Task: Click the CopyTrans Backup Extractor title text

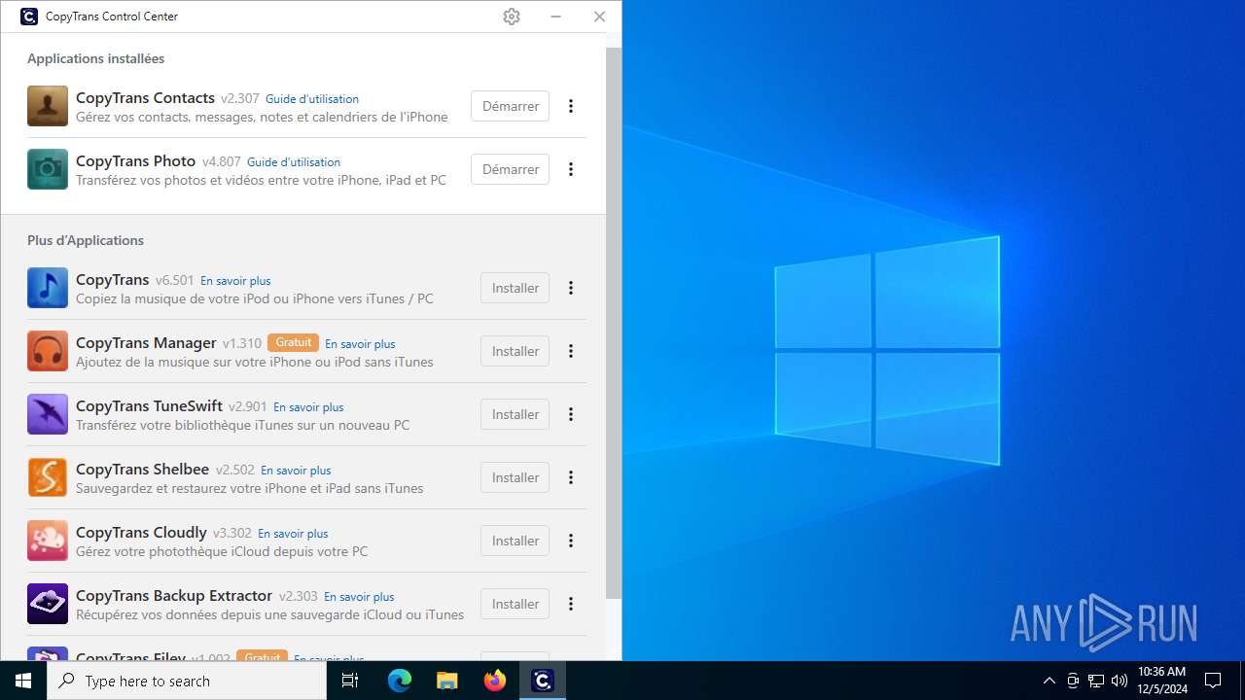Action: (x=174, y=596)
